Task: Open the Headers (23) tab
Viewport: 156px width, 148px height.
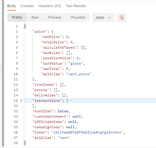Action: pyautogui.click(x=50, y=6)
